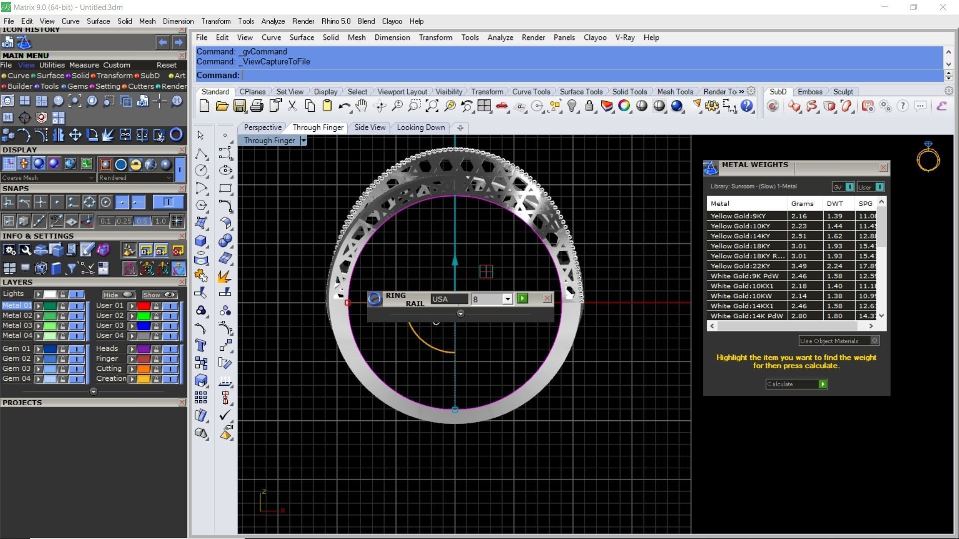Cut selection using scissors icon

[x=292, y=106]
